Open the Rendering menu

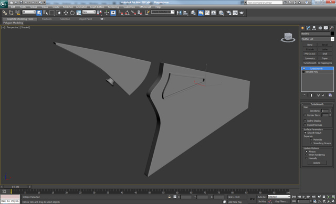(x=113, y=7)
